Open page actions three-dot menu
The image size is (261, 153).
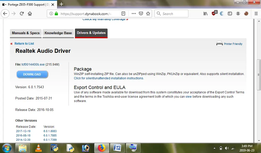[134, 14]
